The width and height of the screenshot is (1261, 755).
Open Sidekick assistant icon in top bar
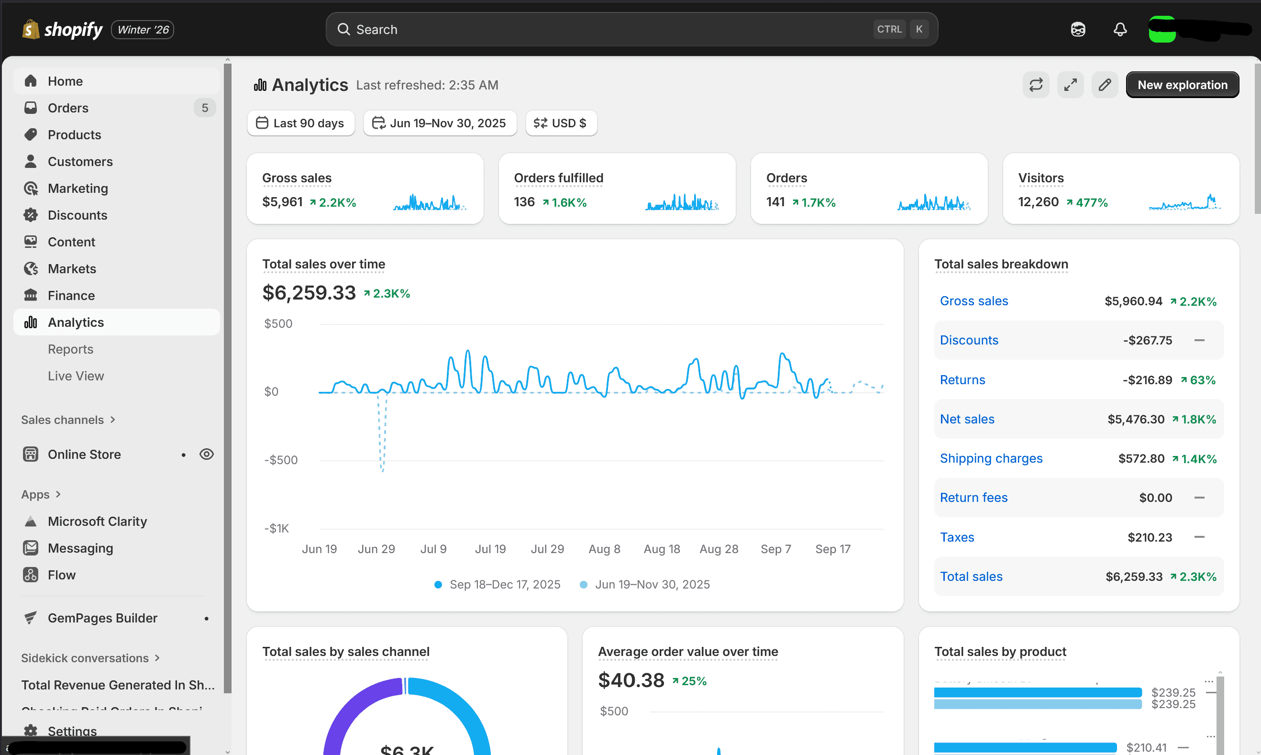[x=1078, y=30]
